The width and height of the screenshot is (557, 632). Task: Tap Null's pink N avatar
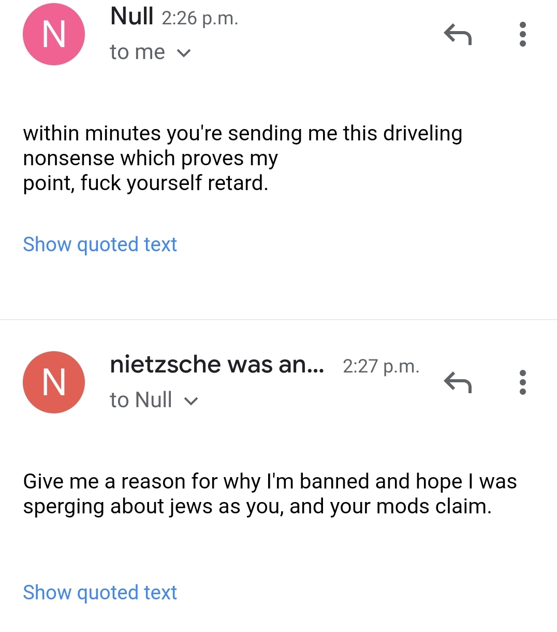click(54, 34)
